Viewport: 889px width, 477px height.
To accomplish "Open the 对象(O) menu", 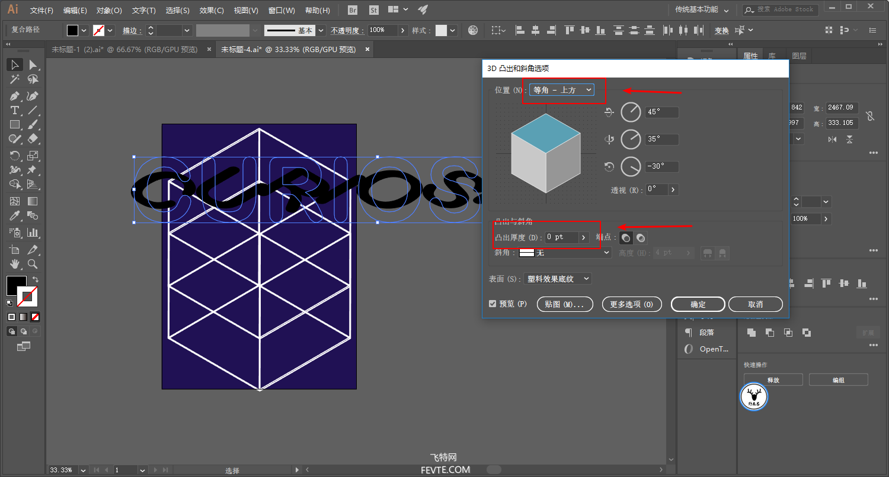I will point(109,11).
